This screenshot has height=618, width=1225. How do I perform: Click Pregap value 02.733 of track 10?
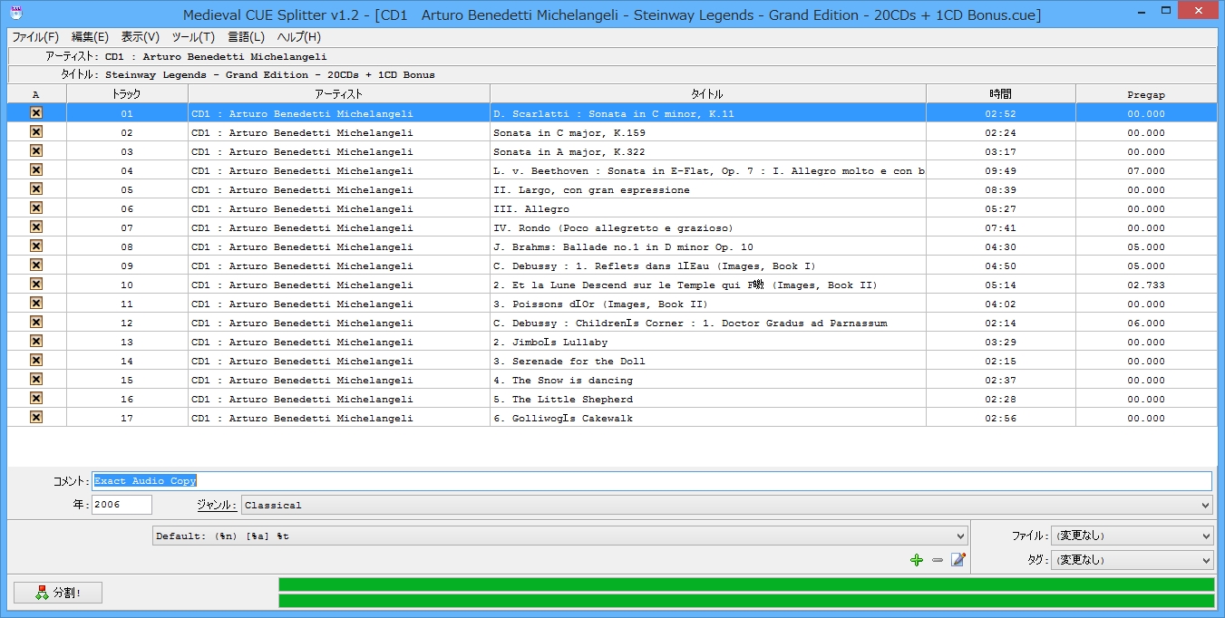coord(1146,285)
